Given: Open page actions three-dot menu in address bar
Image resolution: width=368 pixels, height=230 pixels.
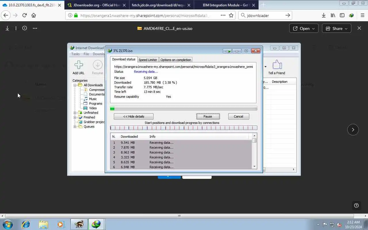Looking at the screenshot, I should click(223, 16).
